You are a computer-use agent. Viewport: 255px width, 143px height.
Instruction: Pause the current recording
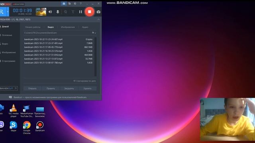click(80, 12)
